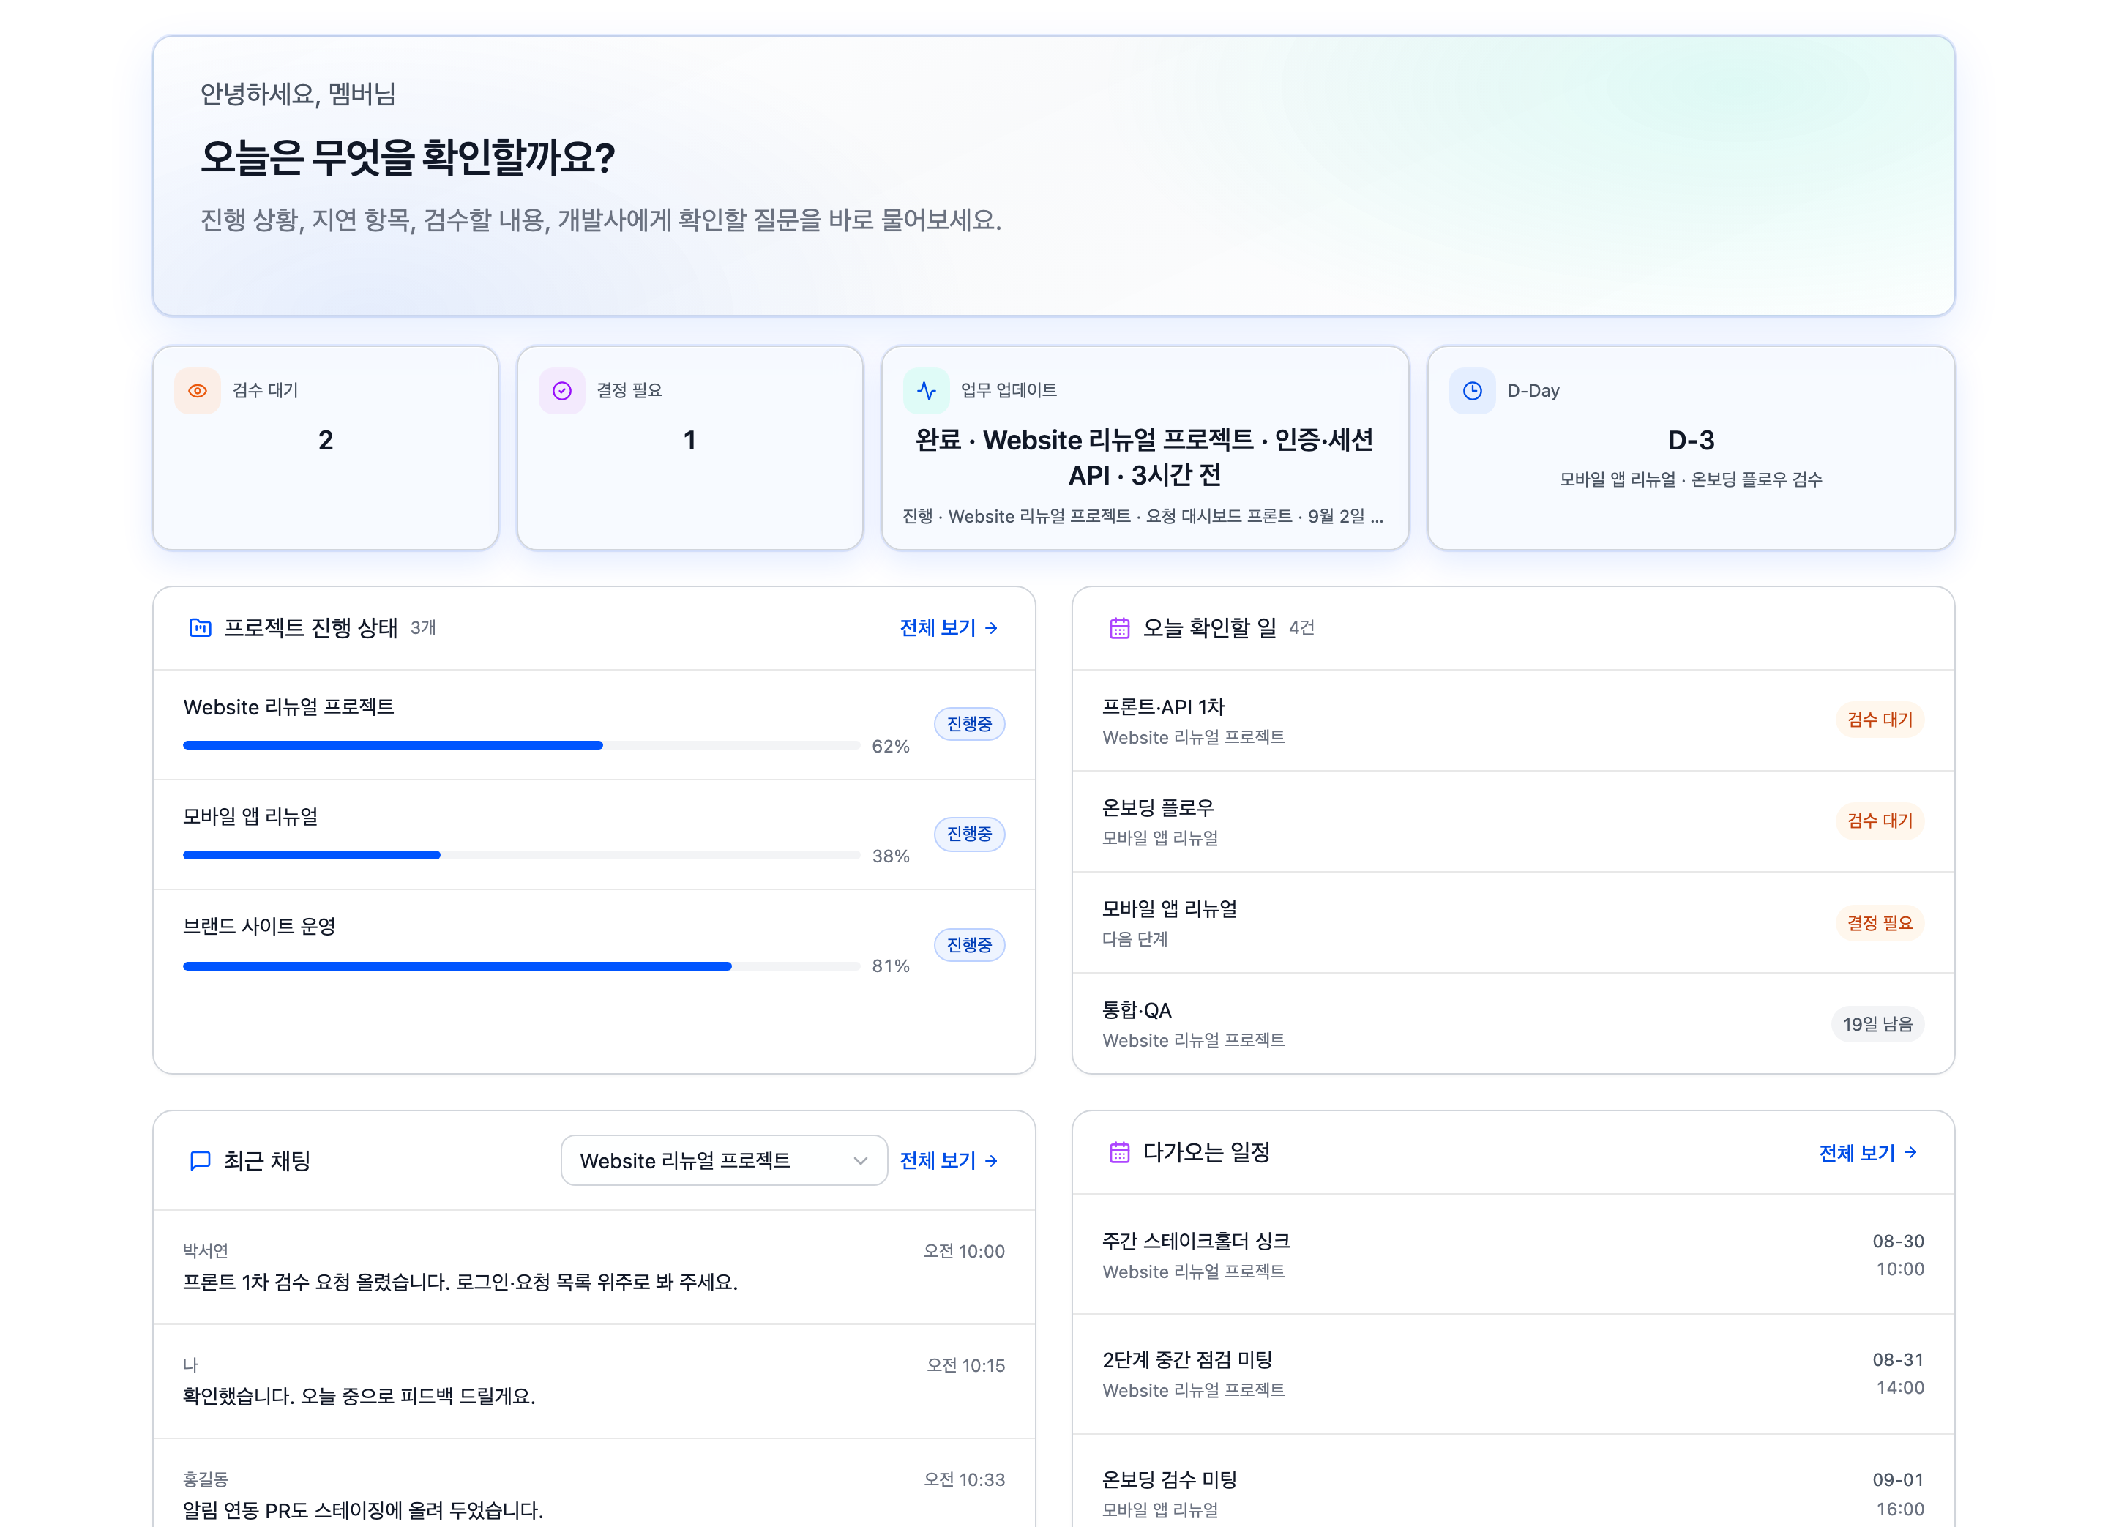Click 검수 대기 badge on 프론트·API 1차
Image resolution: width=2108 pixels, height=1527 pixels.
click(x=1880, y=720)
